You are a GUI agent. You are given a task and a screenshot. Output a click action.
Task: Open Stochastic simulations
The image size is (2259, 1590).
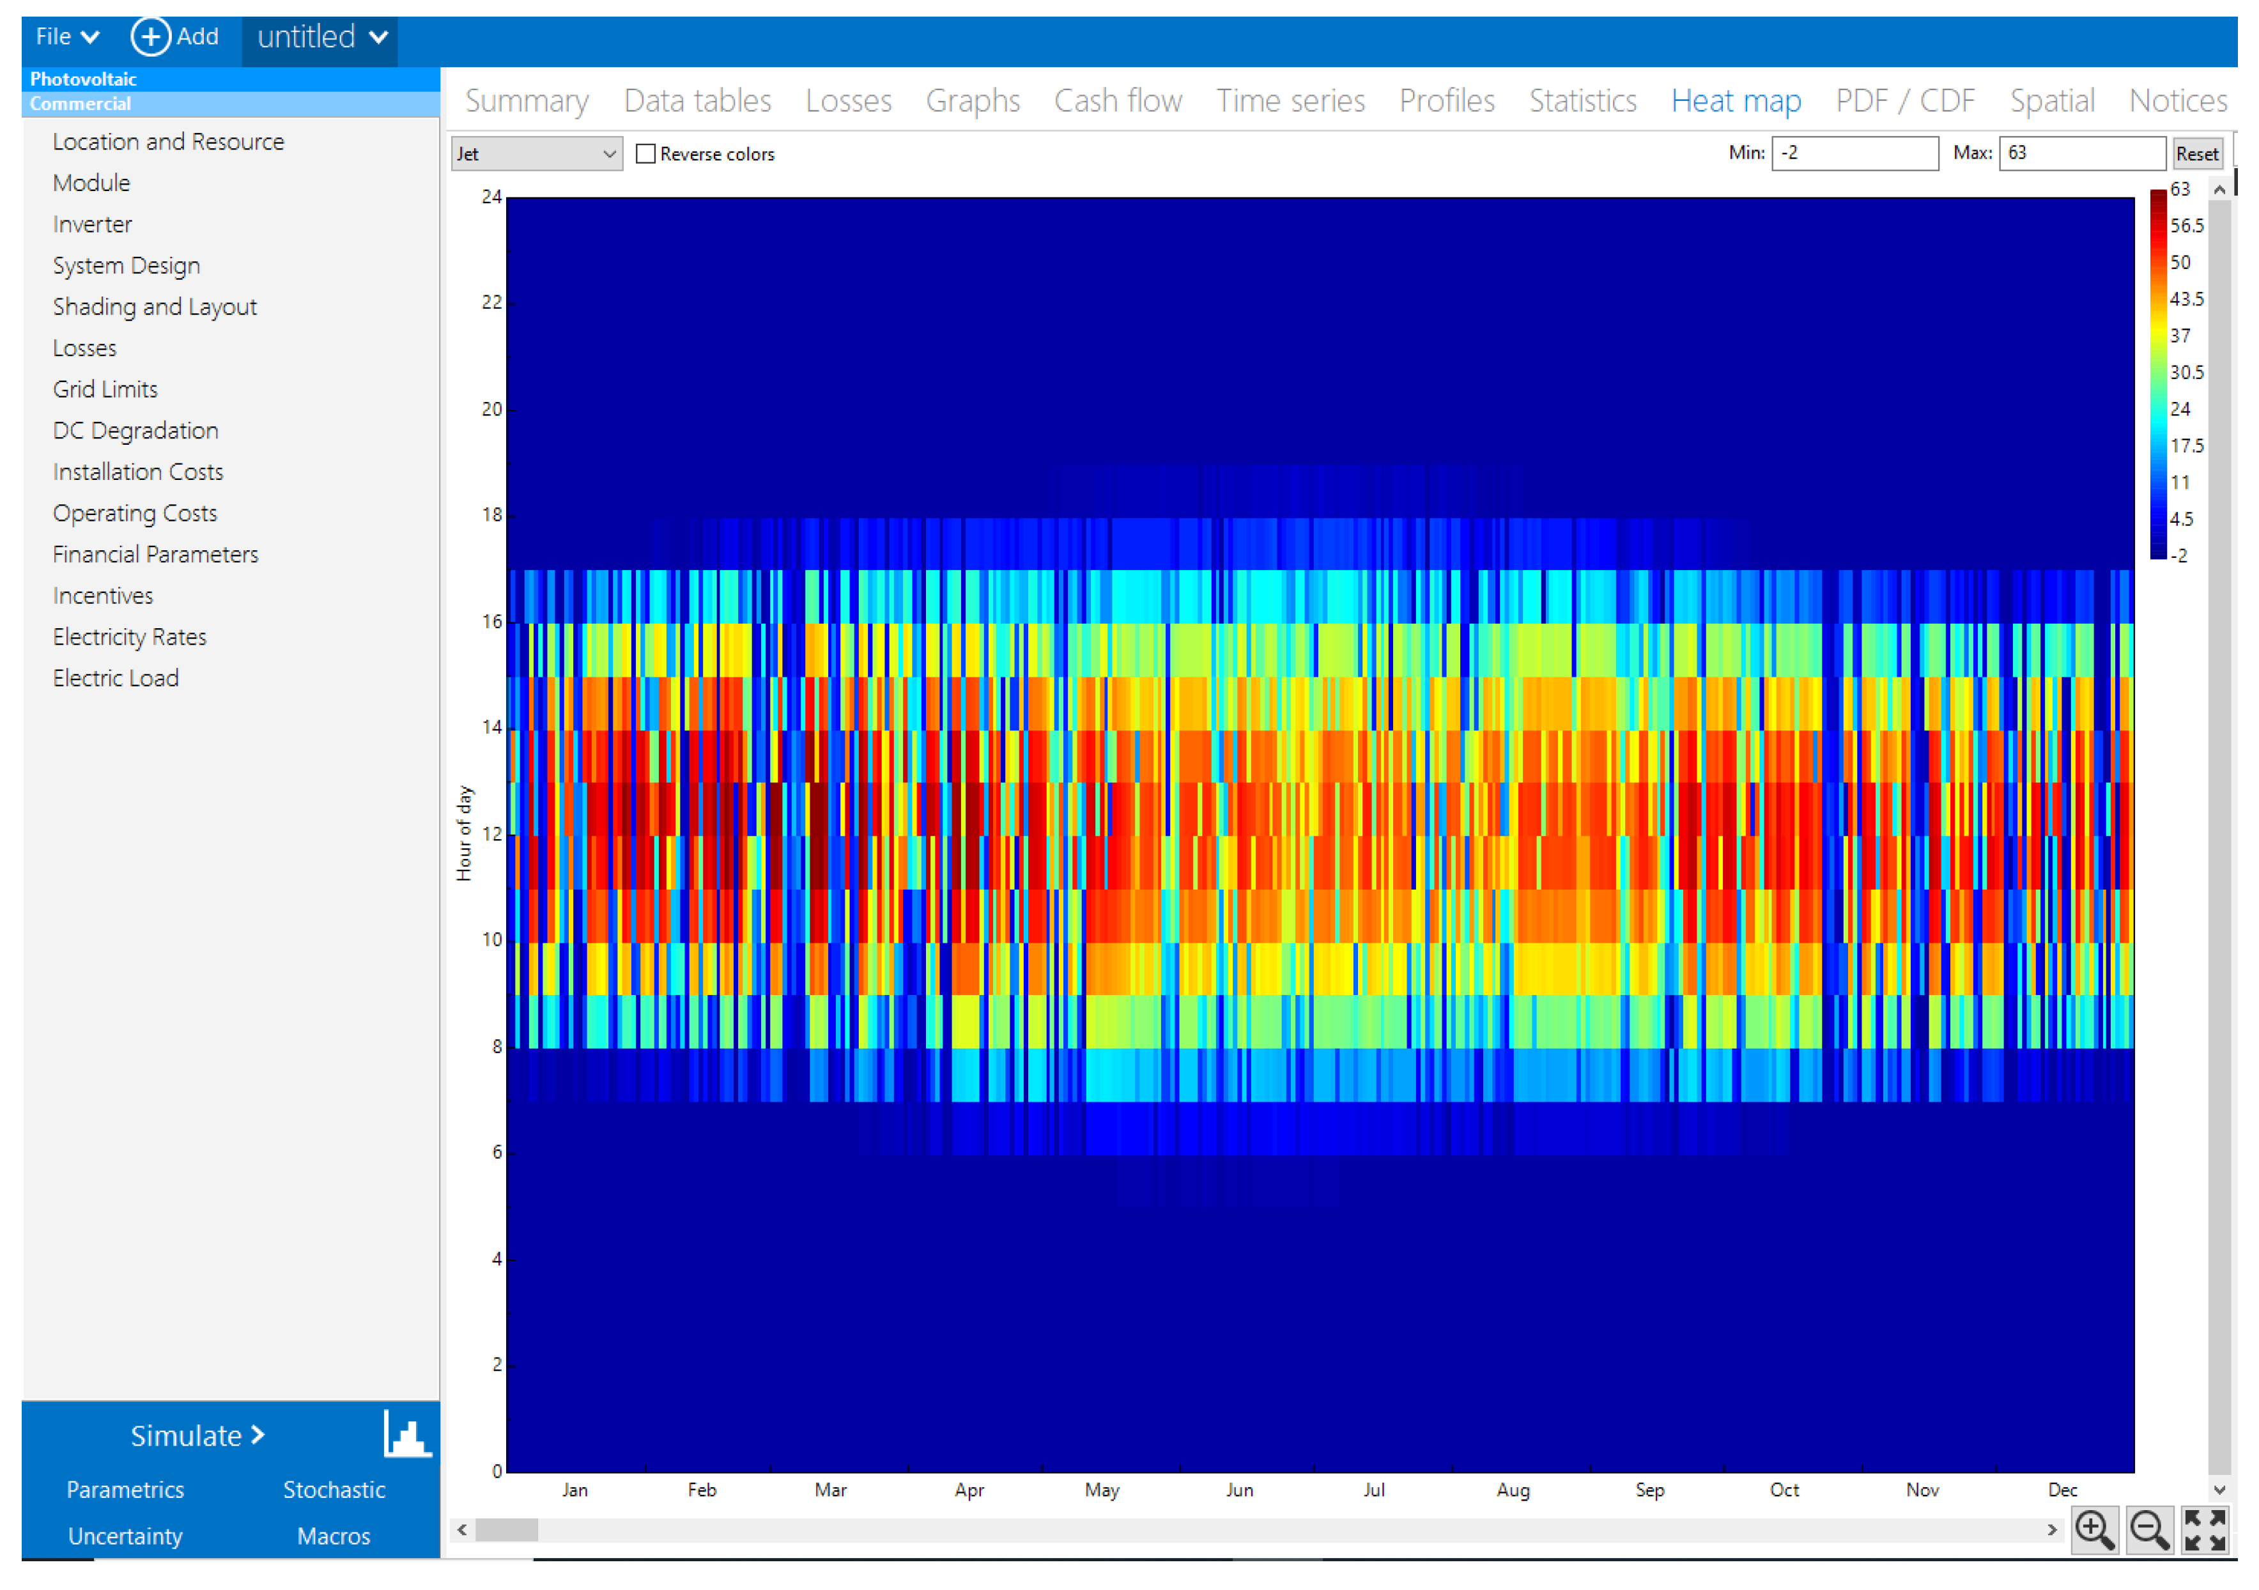tap(334, 1490)
